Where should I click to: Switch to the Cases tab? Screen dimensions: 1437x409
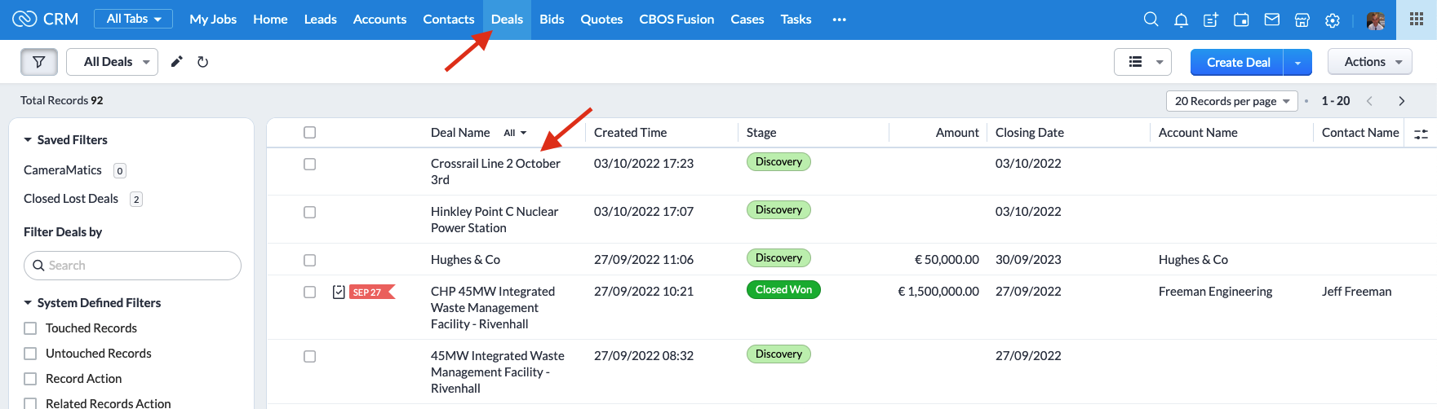click(x=747, y=20)
